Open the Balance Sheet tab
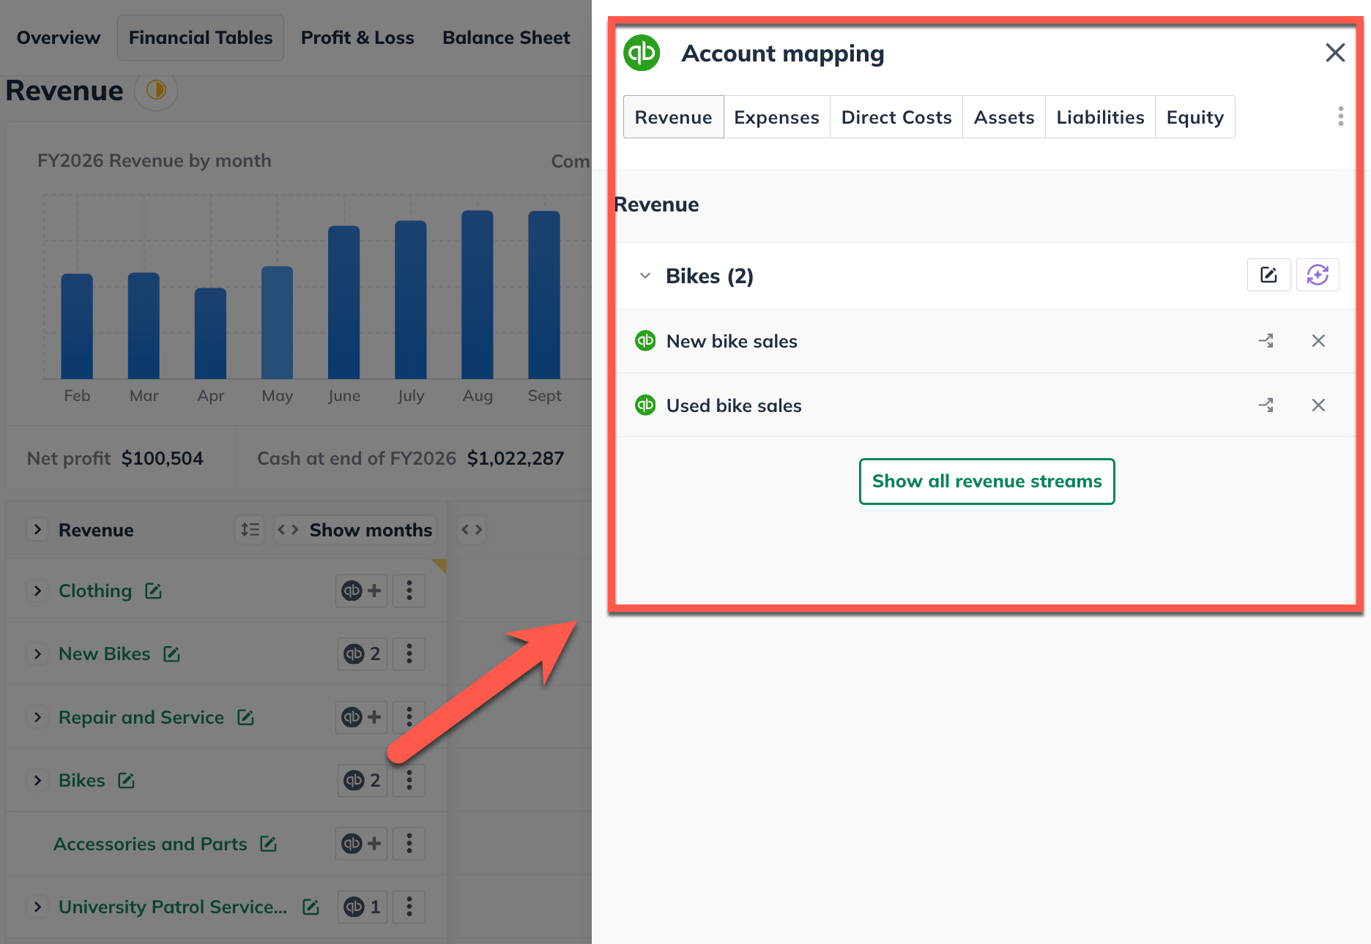Screen dimensions: 1371x944 (506, 38)
